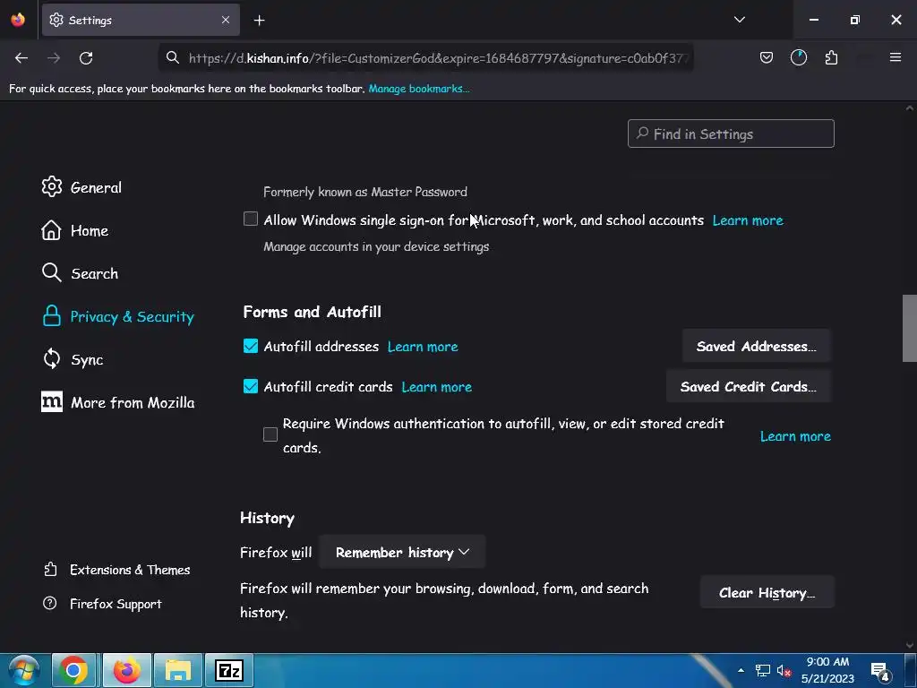Click the circular toolbar icon beside Pocket
Screen dimensions: 917x688
click(x=798, y=57)
